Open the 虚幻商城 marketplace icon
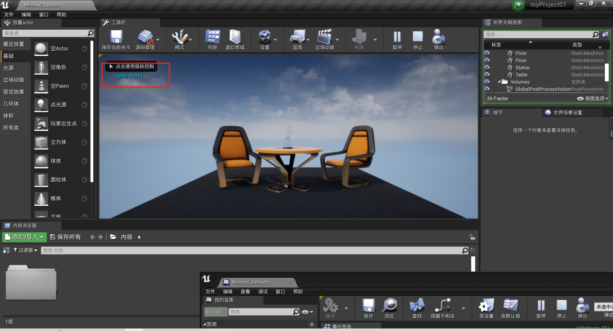Screen dimensions: 613x331 pos(235,37)
